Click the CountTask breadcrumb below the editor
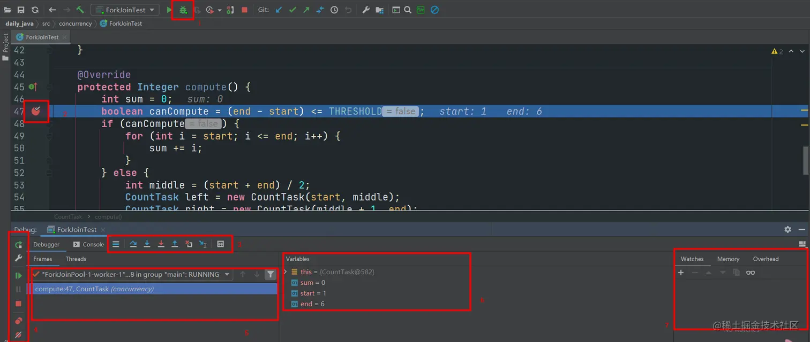 coord(68,217)
